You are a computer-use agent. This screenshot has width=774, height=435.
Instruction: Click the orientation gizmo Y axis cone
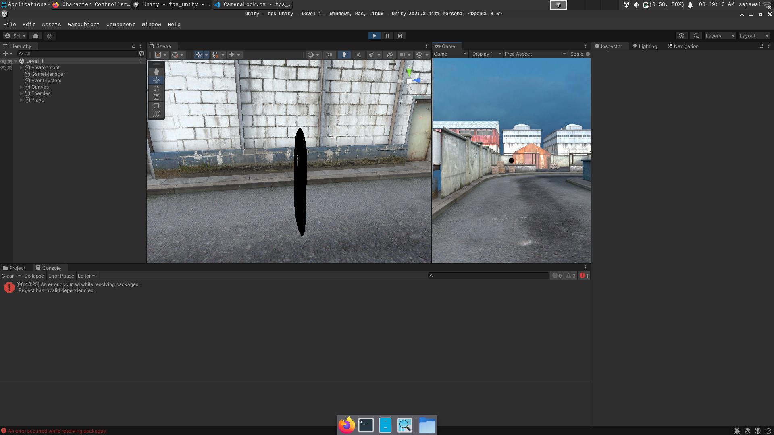[x=409, y=72]
